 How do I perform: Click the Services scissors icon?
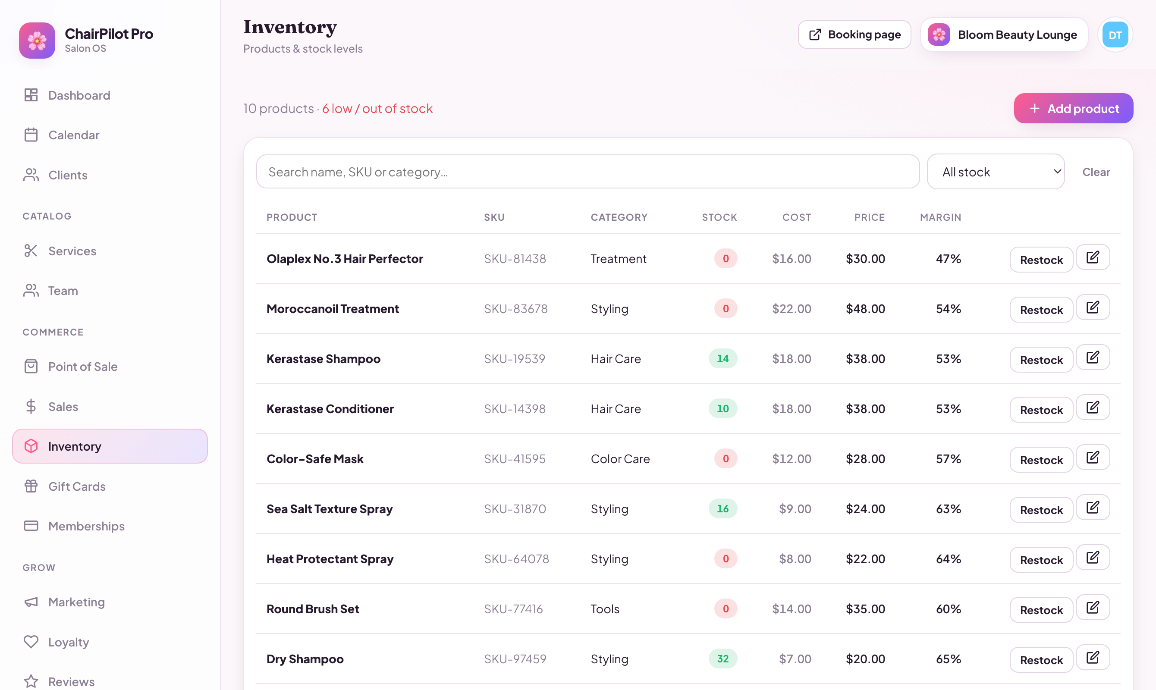(31, 251)
